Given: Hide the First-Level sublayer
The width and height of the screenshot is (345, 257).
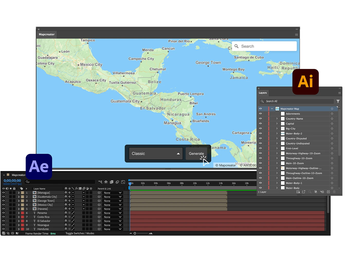Looking at the screenshot, I should [260, 148].
